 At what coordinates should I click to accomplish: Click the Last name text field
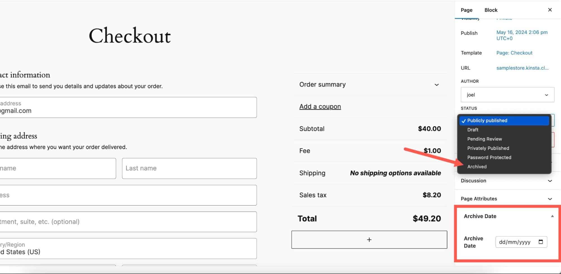tap(189, 168)
